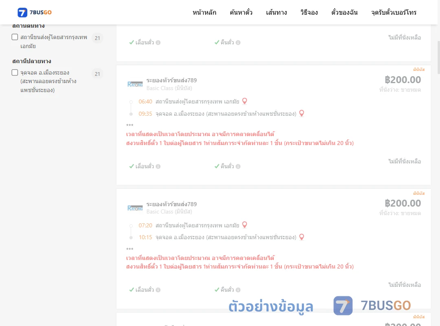440x326 pixels.
Task: Click ฿200.00 price on 07:20 trip
Action: 403,203
